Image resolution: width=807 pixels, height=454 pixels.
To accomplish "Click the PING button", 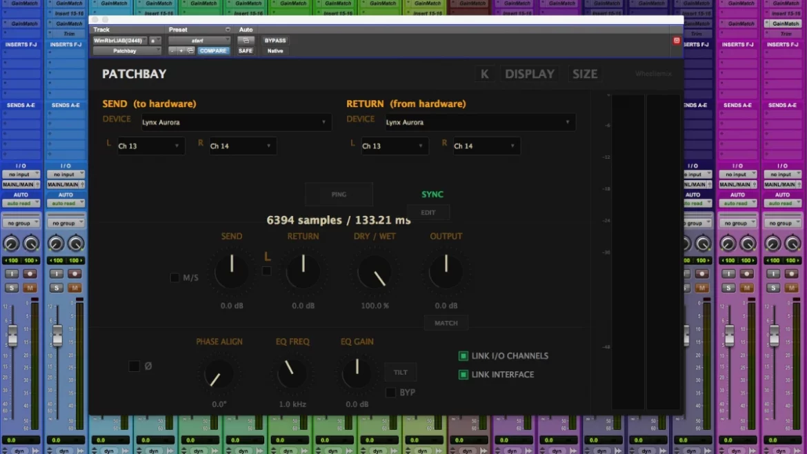I will (x=339, y=195).
